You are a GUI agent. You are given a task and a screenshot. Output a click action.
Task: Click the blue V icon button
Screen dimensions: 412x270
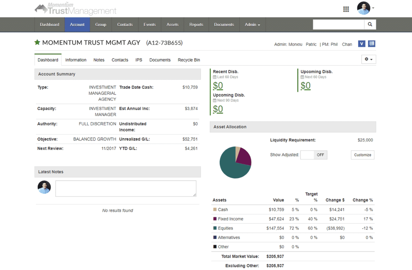tap(362, 44)
